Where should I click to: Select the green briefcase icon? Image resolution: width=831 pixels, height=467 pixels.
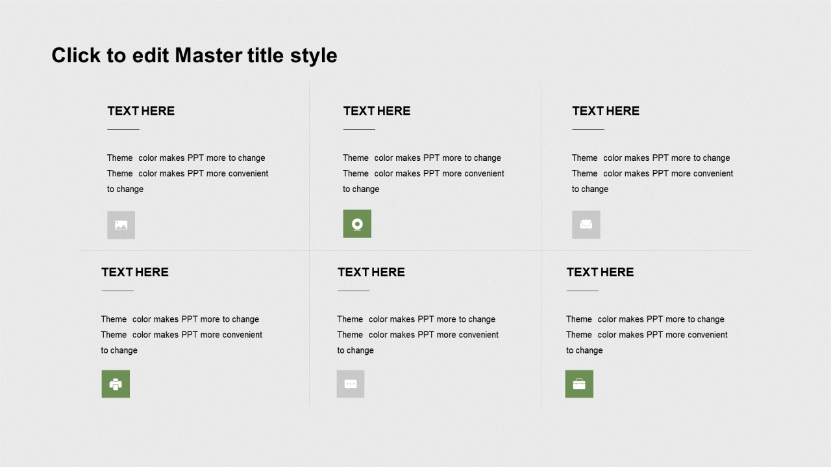click(579, 384)
